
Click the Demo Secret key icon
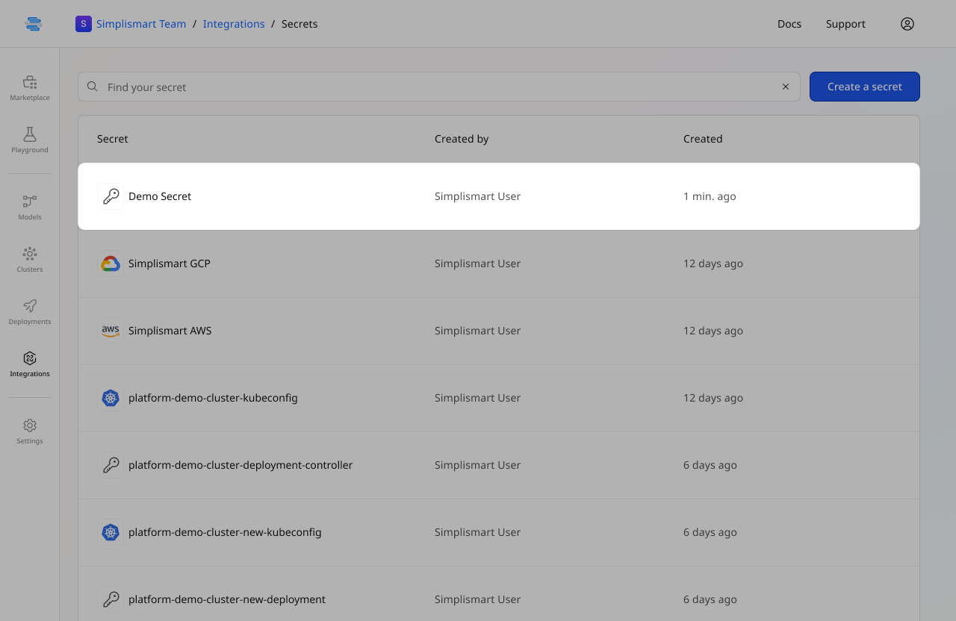[111, 196]
